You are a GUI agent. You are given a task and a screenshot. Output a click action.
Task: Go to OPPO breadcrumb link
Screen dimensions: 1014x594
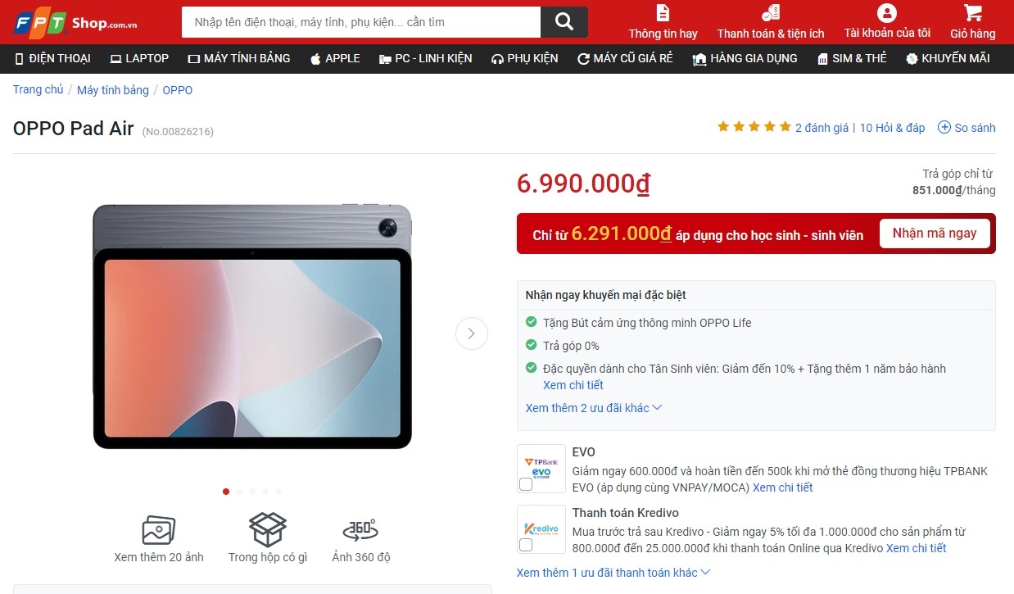click(x=178, y=90)
